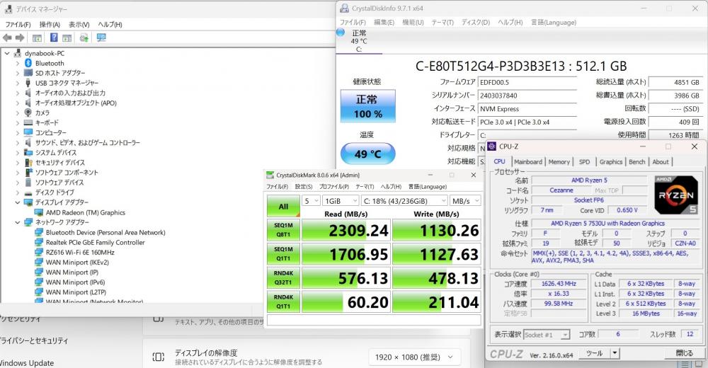Click the ツール button in CPU-Z
The height and width of the screenshot is (368, 708).
pyautogui.click(x=594, y=353)
